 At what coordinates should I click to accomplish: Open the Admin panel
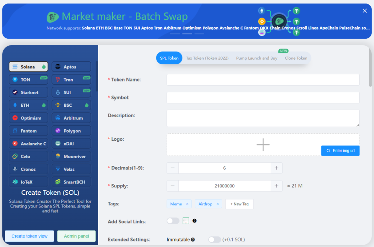[x=76, y=236]
